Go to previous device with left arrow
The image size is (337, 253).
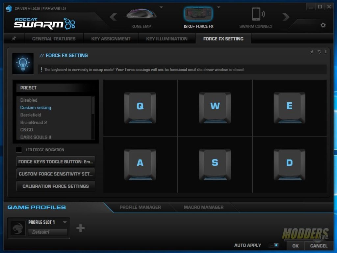pos(113,17)
